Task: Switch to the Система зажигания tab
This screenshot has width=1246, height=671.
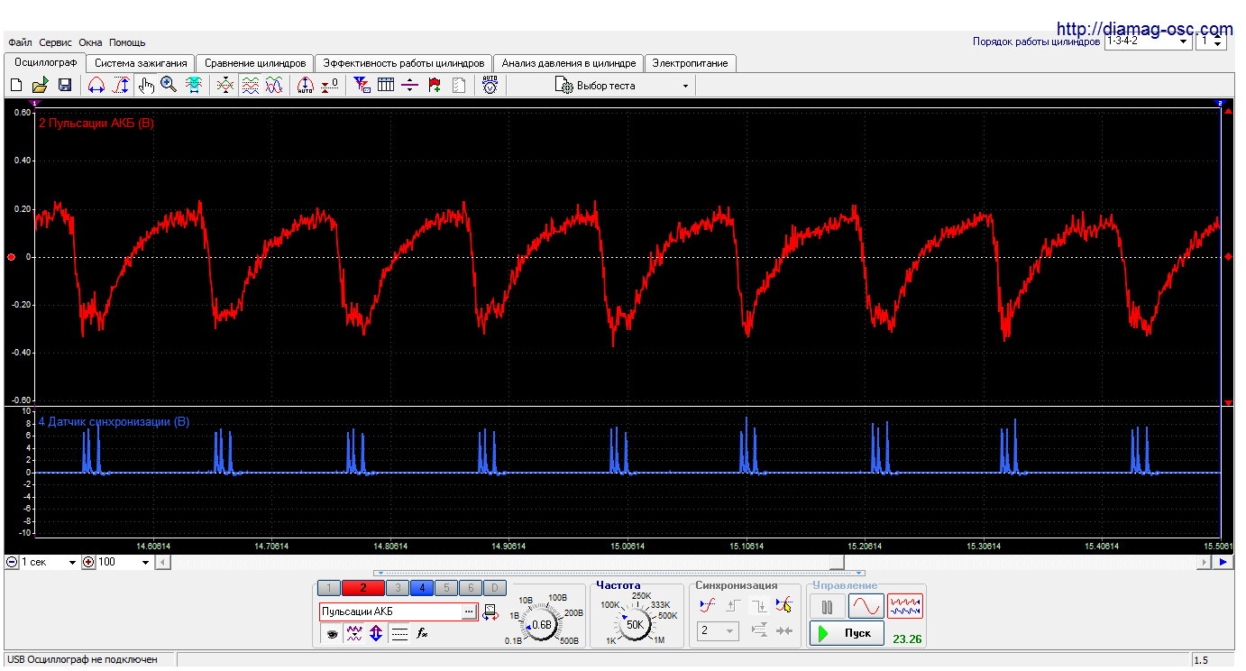Action: click(x=141, y=63)
